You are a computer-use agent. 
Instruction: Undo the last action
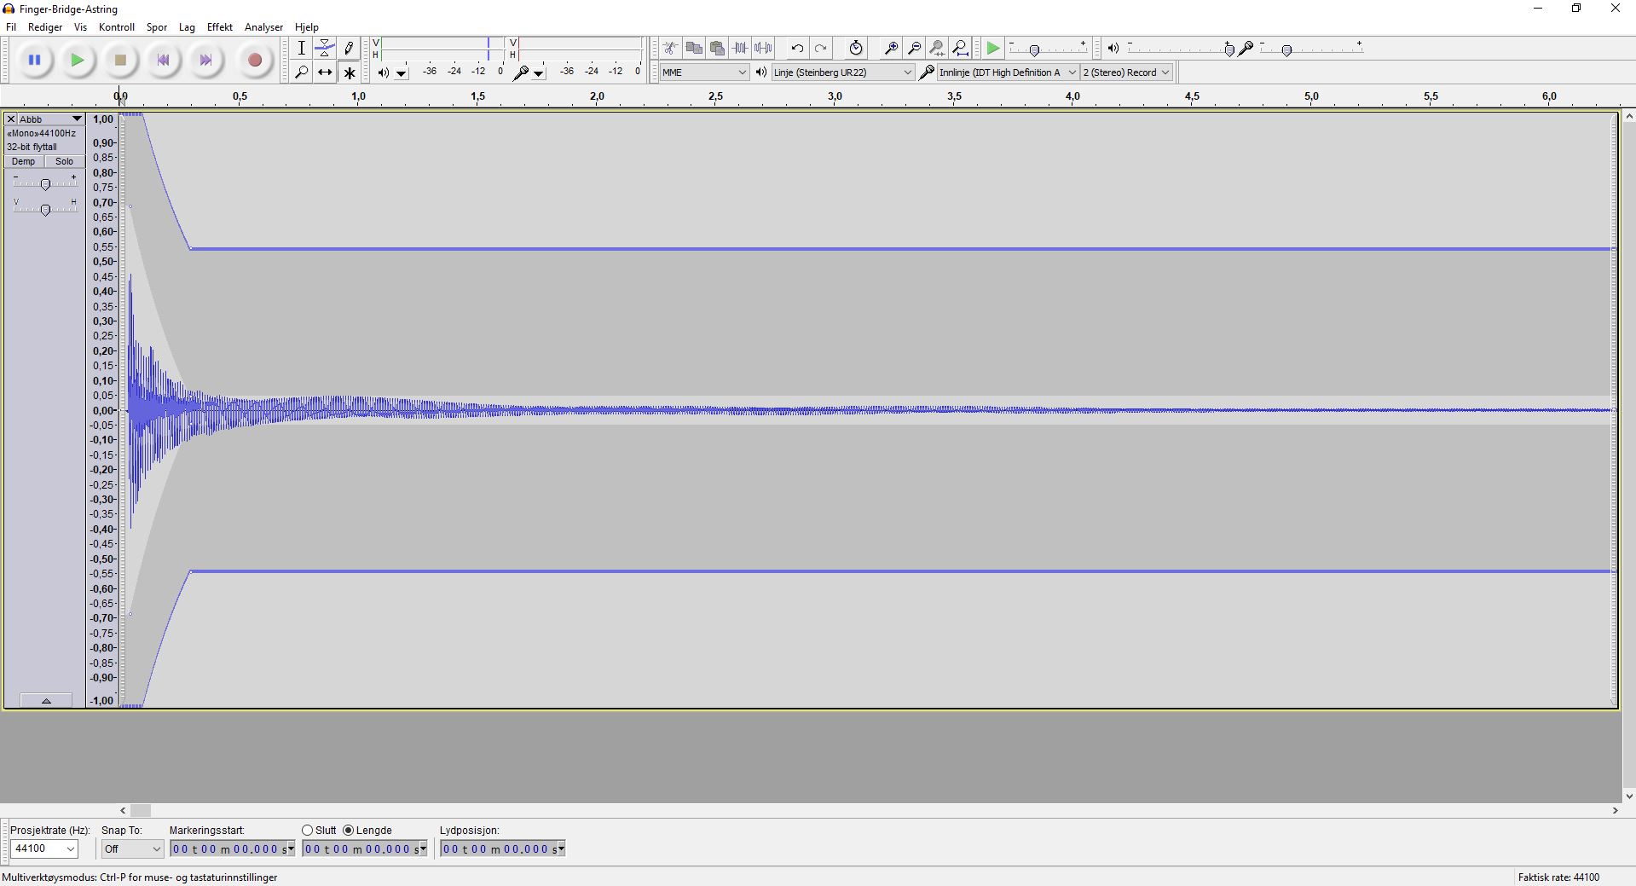click(x=797, y=49)
